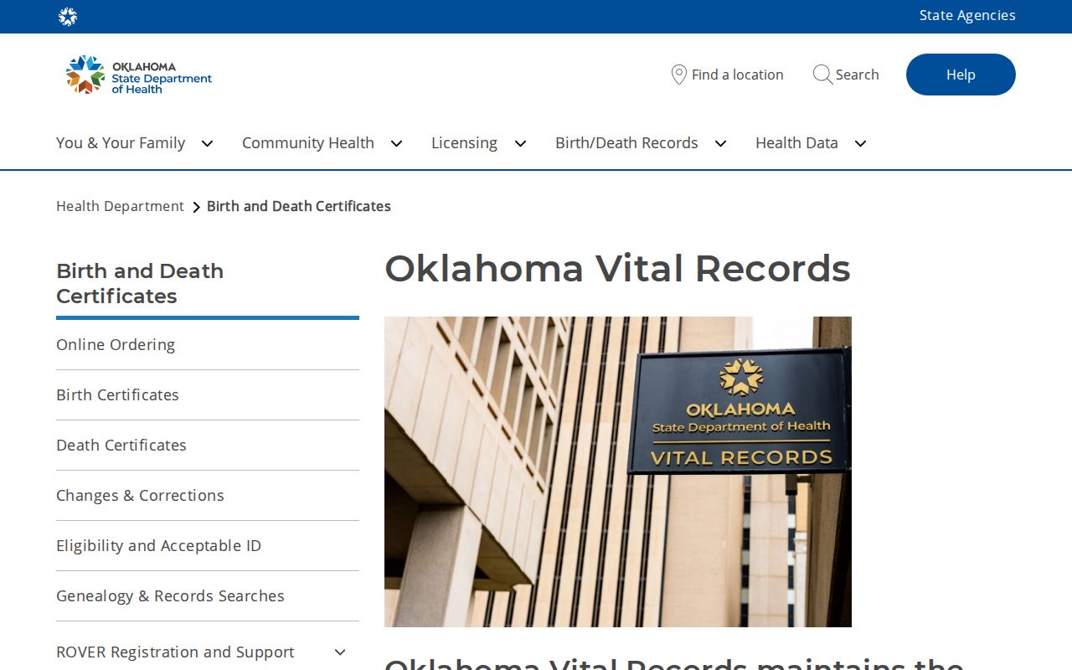Click the magnifying glass search icon

click(822, 75)
